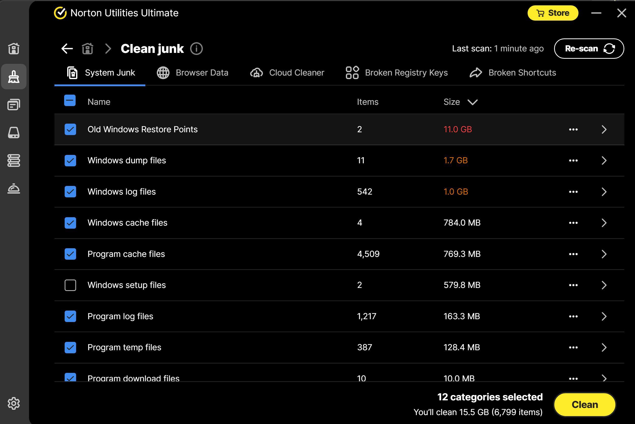Open the service bell sidebar icon
The width and height of the screenshot is (635, 424).
click(x=13, y=188)
